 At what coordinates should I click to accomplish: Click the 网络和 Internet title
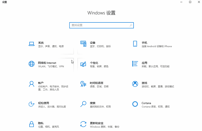tap(47, 63)
